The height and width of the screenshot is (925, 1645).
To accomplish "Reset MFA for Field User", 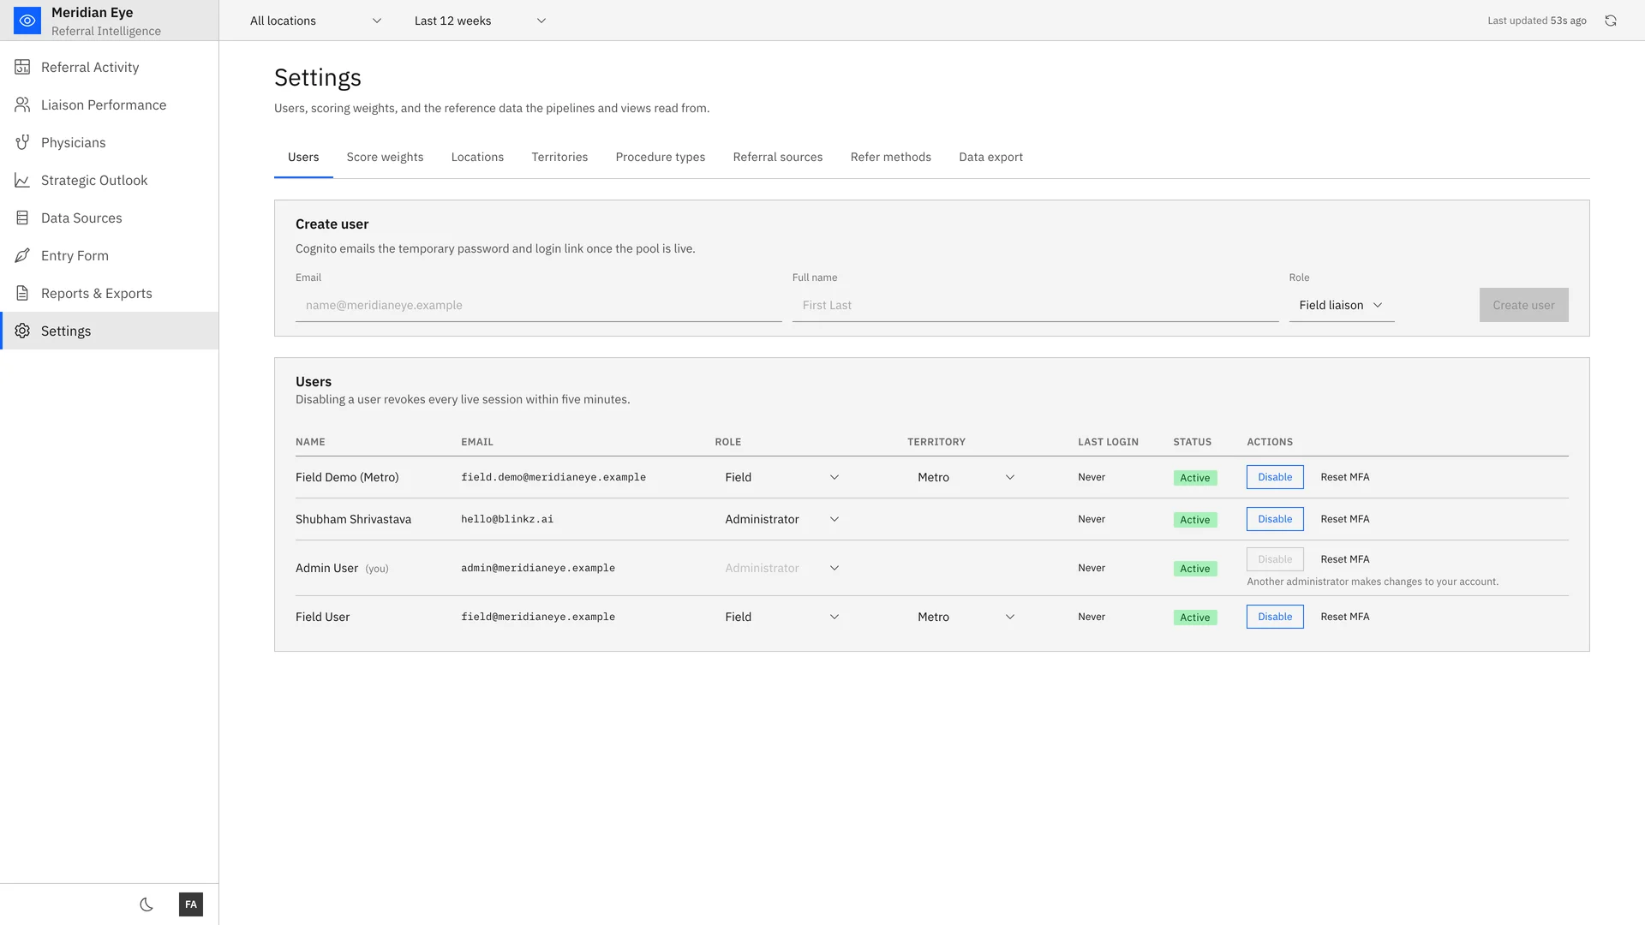I will (x=1345, y=617).
